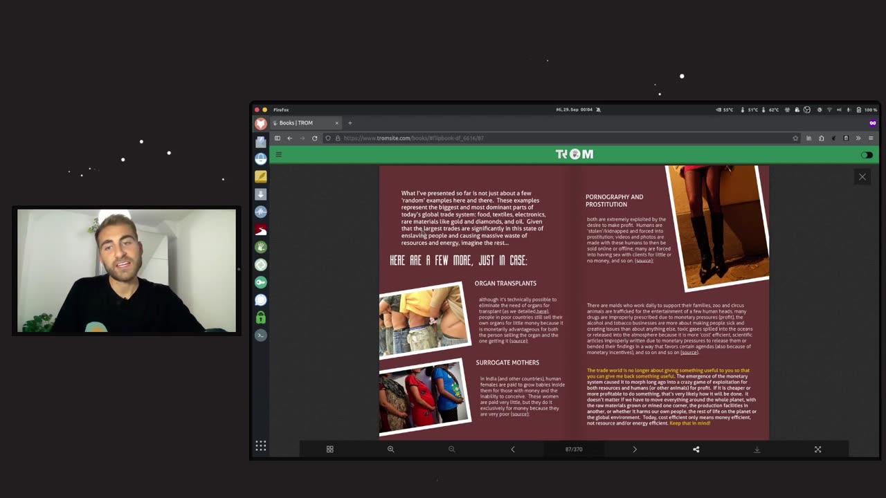Click the 'ORGAN TRANSPLANTS' heading

(505, 284)
